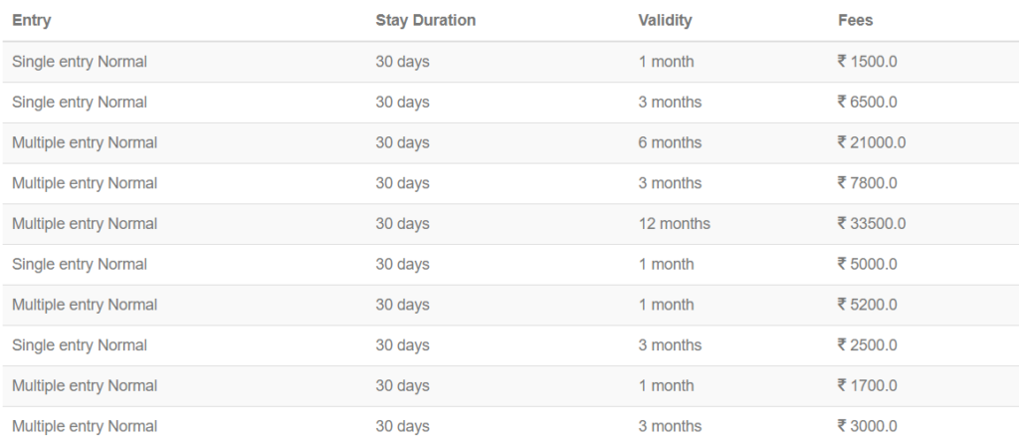Click the Stay Duration column header
The width and height of the screenshot is (1019, 443).
[x=425, y=20]
